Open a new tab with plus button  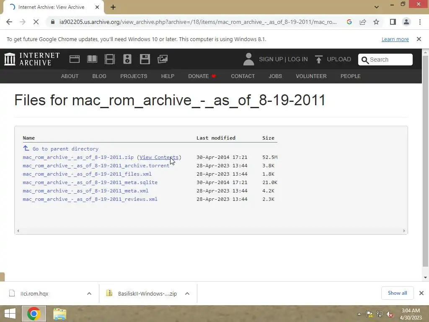pos(113,7)
